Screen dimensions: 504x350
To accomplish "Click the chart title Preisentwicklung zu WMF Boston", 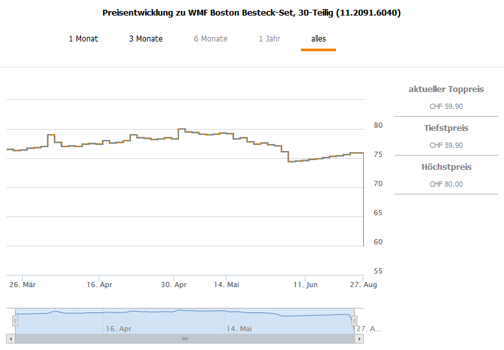I will click(252, 12).
